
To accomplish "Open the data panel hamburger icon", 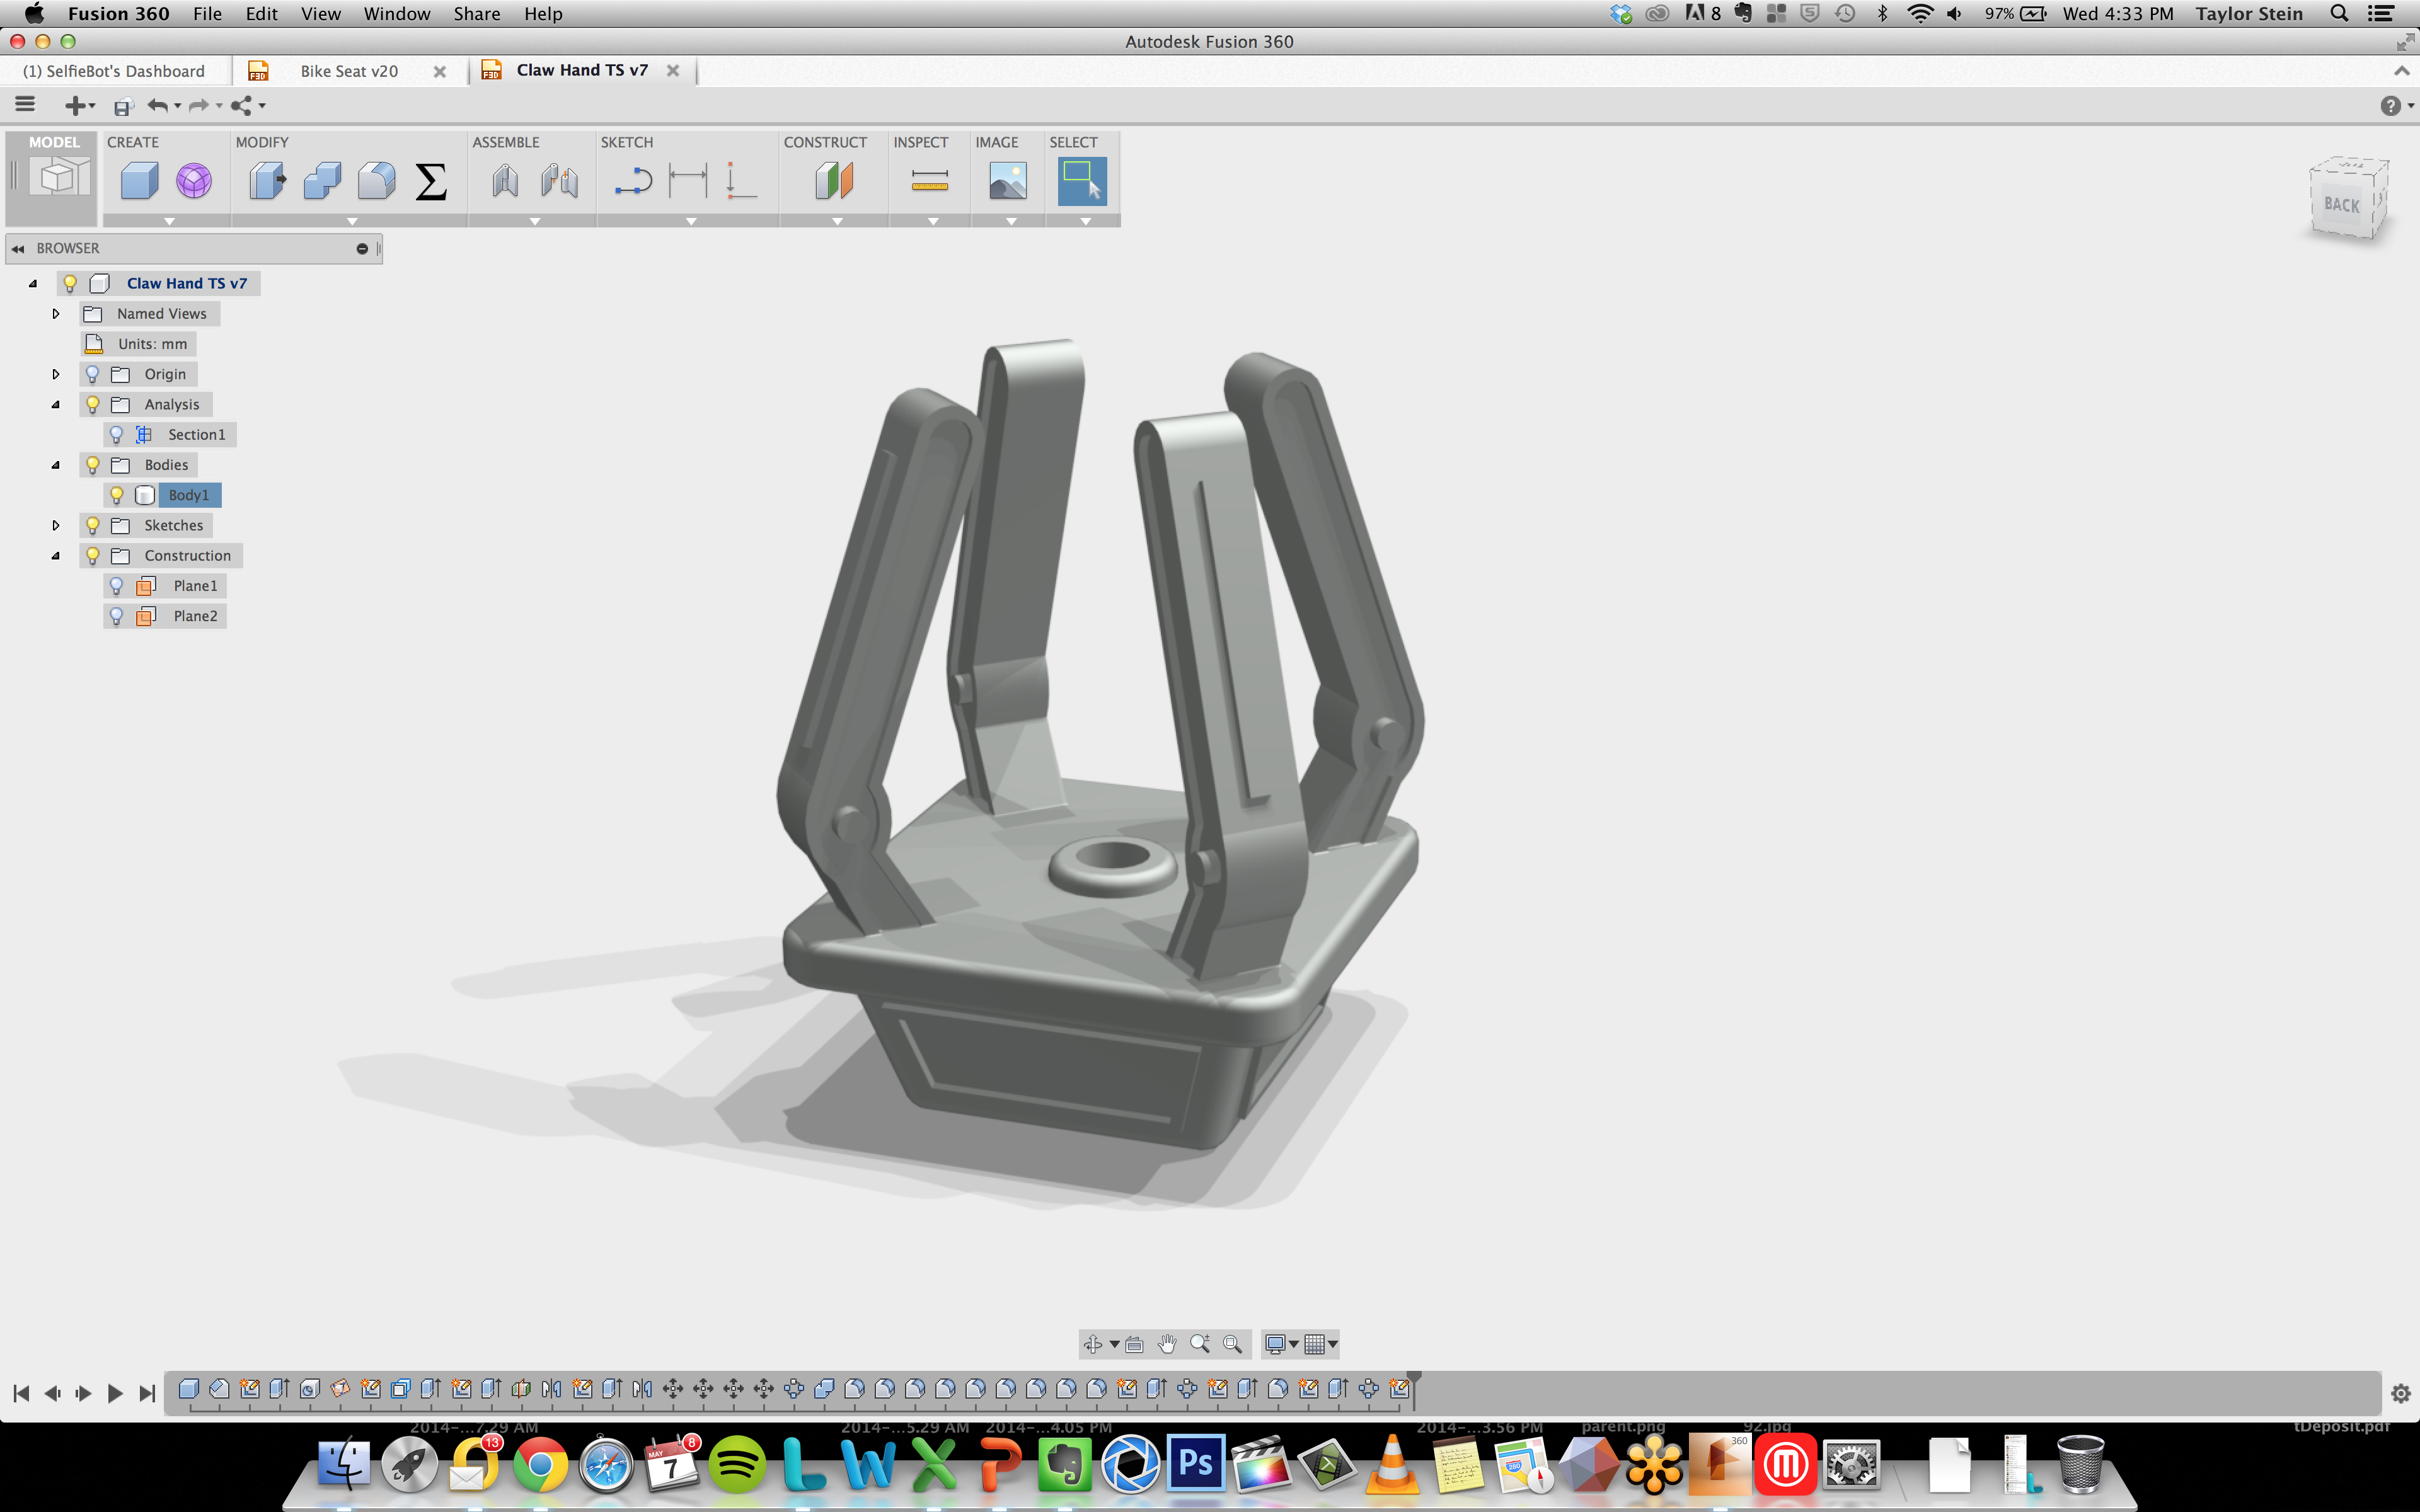I will (x=25, y=104).
